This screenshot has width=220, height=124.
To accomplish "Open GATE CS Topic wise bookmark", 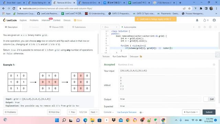I will tap(144, 13).
